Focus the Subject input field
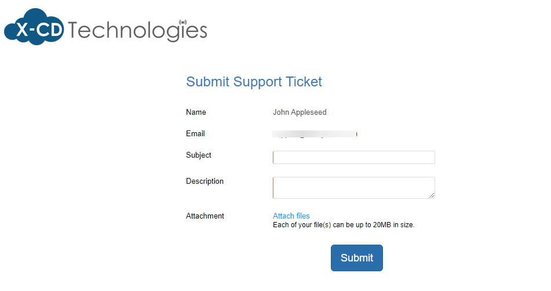 [354, 158]
